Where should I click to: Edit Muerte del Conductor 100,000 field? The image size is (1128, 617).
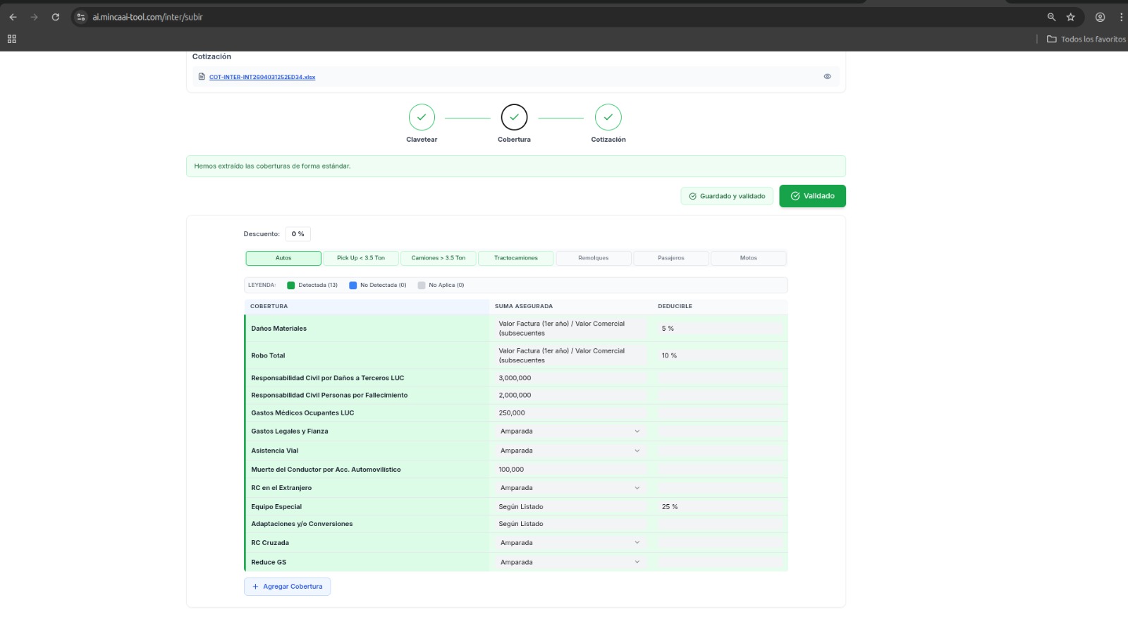570,470
